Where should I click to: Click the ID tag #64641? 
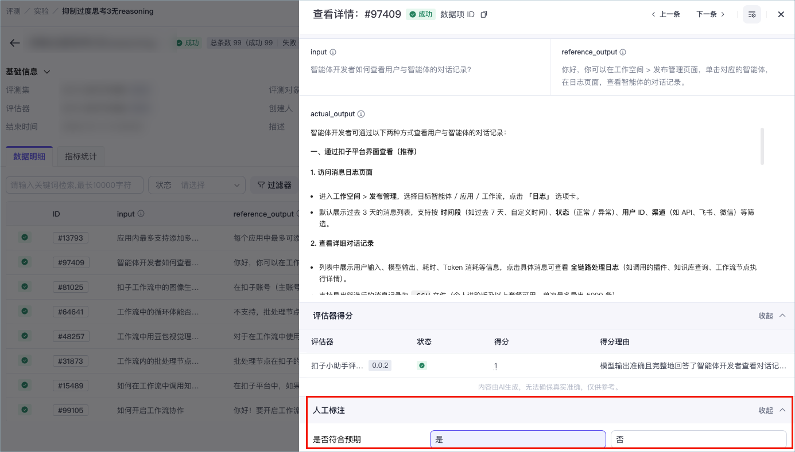pos(70,312)
